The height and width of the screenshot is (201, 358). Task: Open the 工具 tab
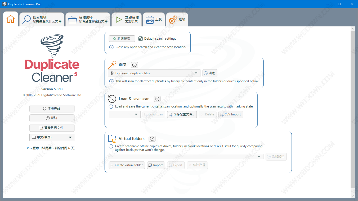[154, 20]
